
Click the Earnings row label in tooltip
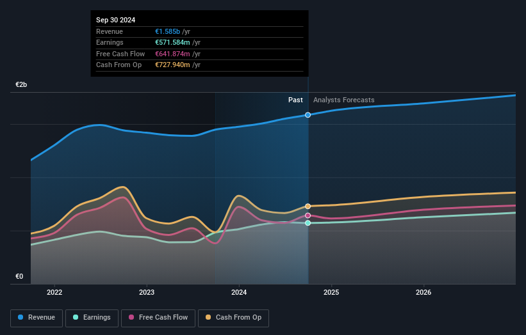[110, 42]
